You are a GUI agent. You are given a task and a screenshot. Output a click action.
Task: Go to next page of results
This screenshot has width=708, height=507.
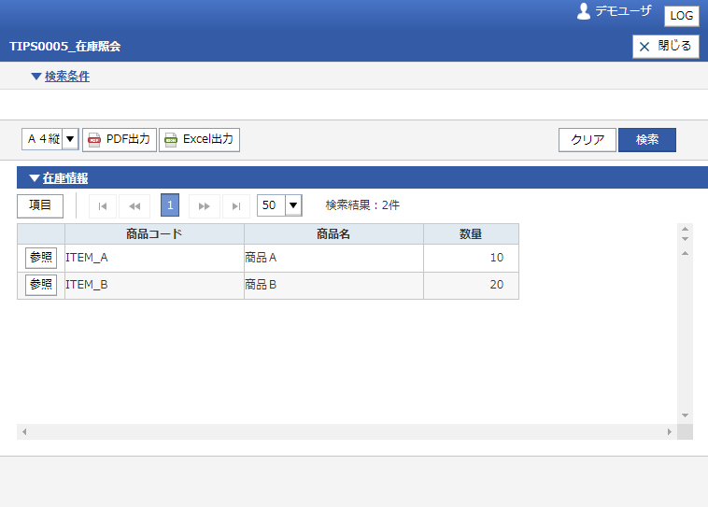tap(205, 206)
